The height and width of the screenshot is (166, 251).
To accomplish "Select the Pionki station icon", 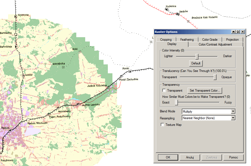I will pos(130,71).
